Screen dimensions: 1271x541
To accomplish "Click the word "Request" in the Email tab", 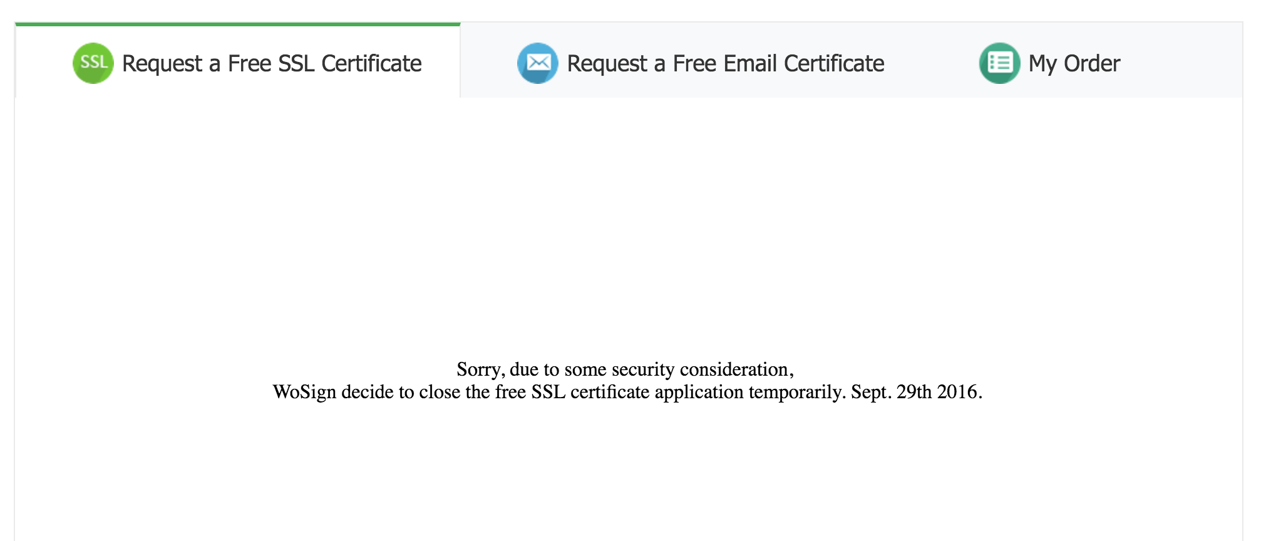I will (607, 64).
